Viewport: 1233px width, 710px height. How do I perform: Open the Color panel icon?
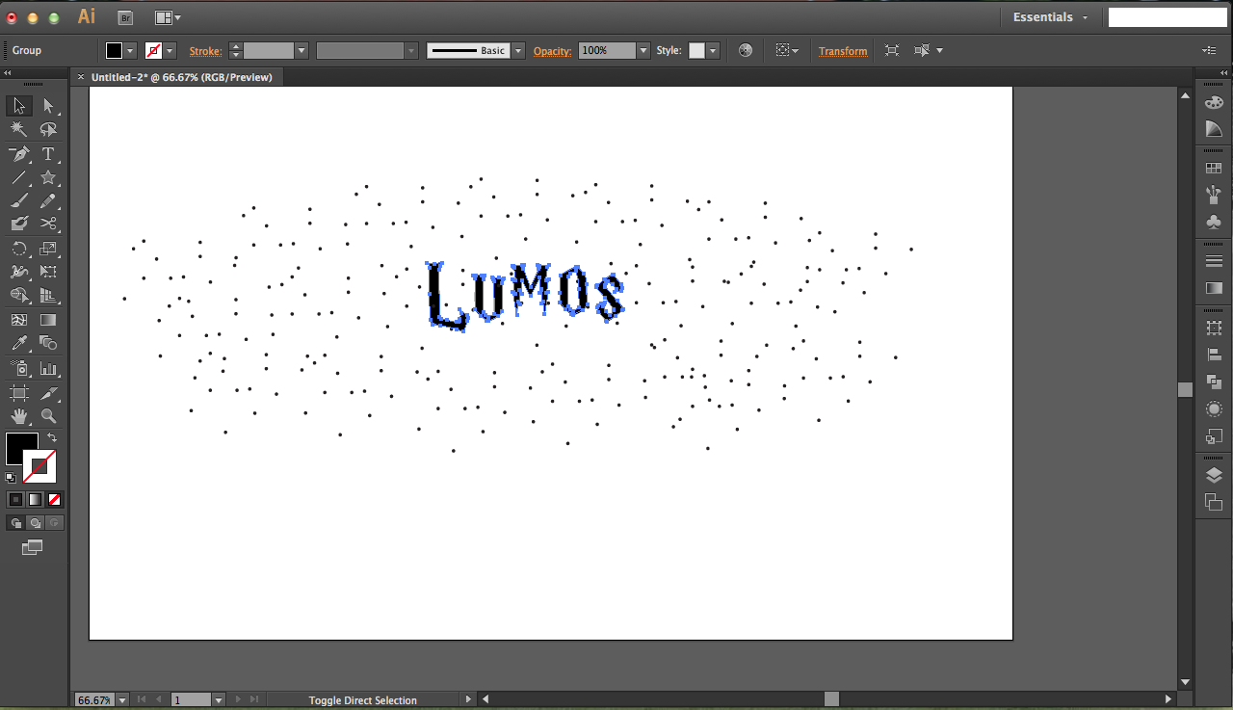point(1214,103)
